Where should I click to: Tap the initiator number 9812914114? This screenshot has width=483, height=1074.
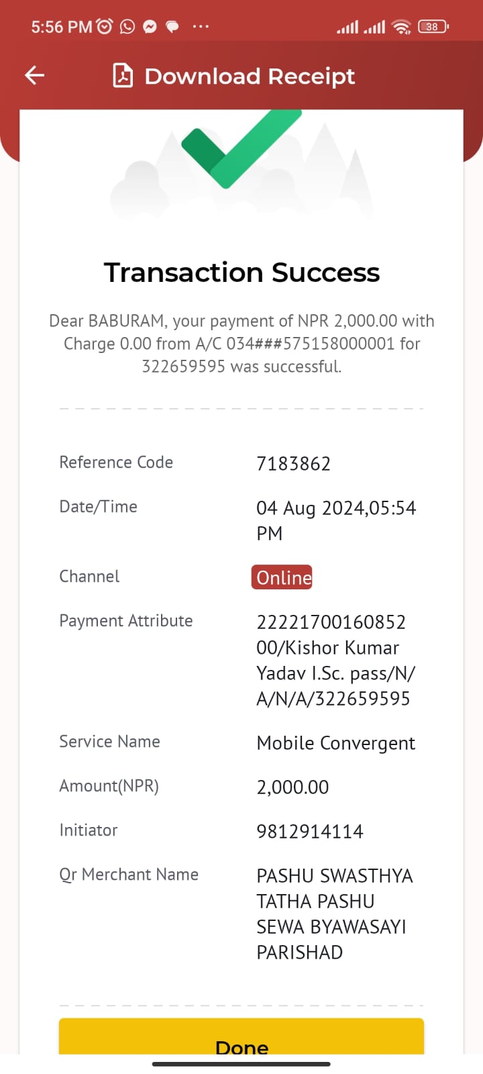(310, 832)
